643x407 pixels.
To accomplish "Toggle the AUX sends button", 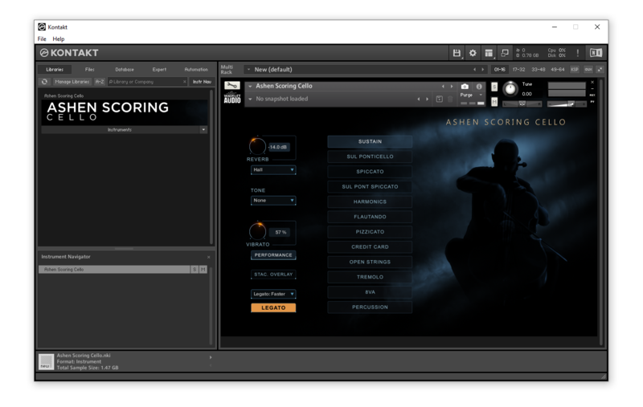I will point(588,70).
